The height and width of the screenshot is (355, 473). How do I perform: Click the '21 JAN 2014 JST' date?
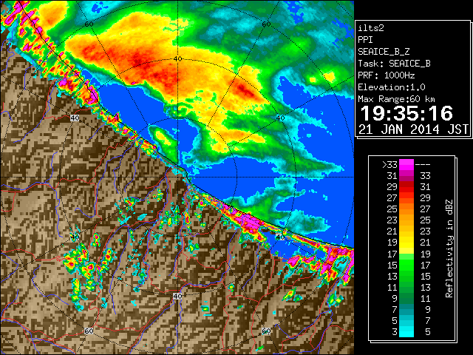[413, 129]
